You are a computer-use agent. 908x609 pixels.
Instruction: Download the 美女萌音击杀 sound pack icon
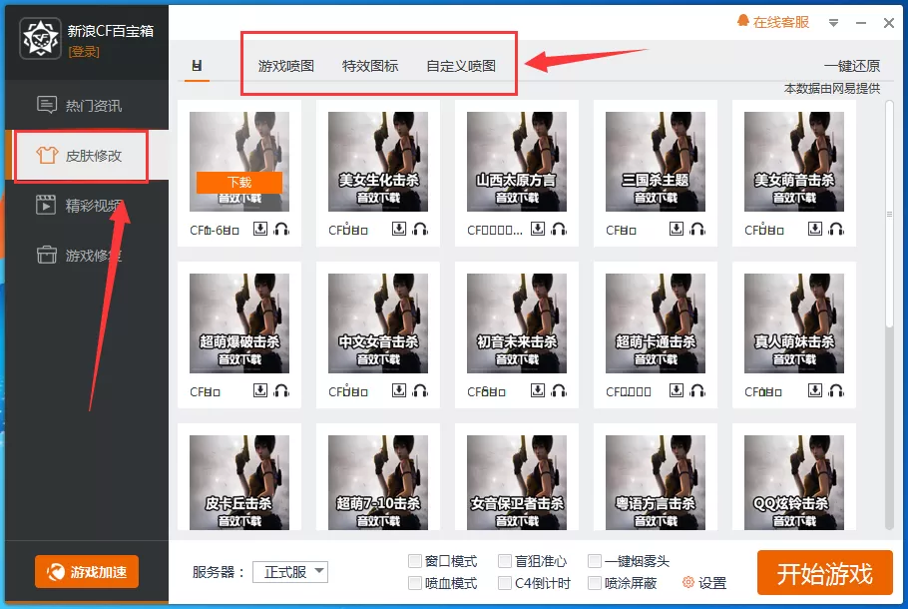tap(815, 229)
